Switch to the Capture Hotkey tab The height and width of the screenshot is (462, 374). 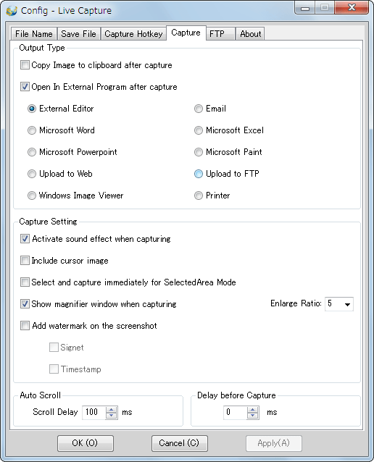click(x=133, y=34)
